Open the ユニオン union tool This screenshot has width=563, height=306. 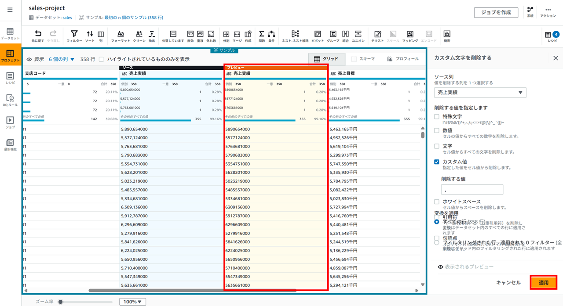coord(358,36)
